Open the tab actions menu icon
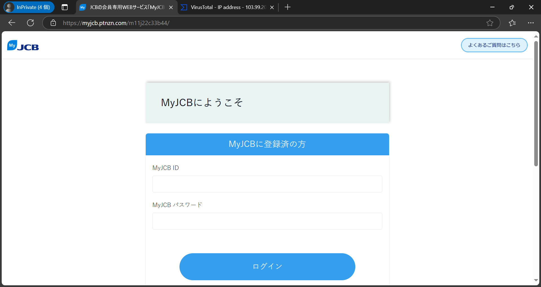Screen dimensions: 541x287 point(65,7)
